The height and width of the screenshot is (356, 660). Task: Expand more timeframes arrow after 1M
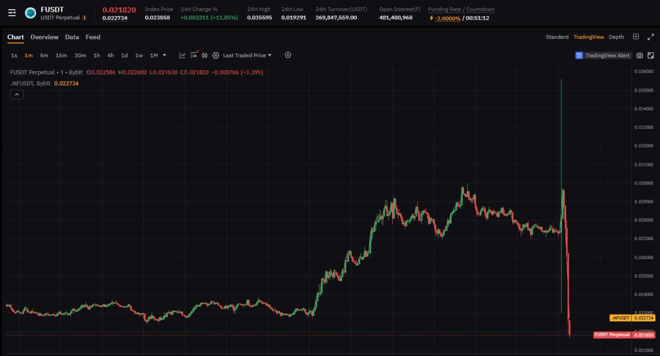click(x=164, y=56)
